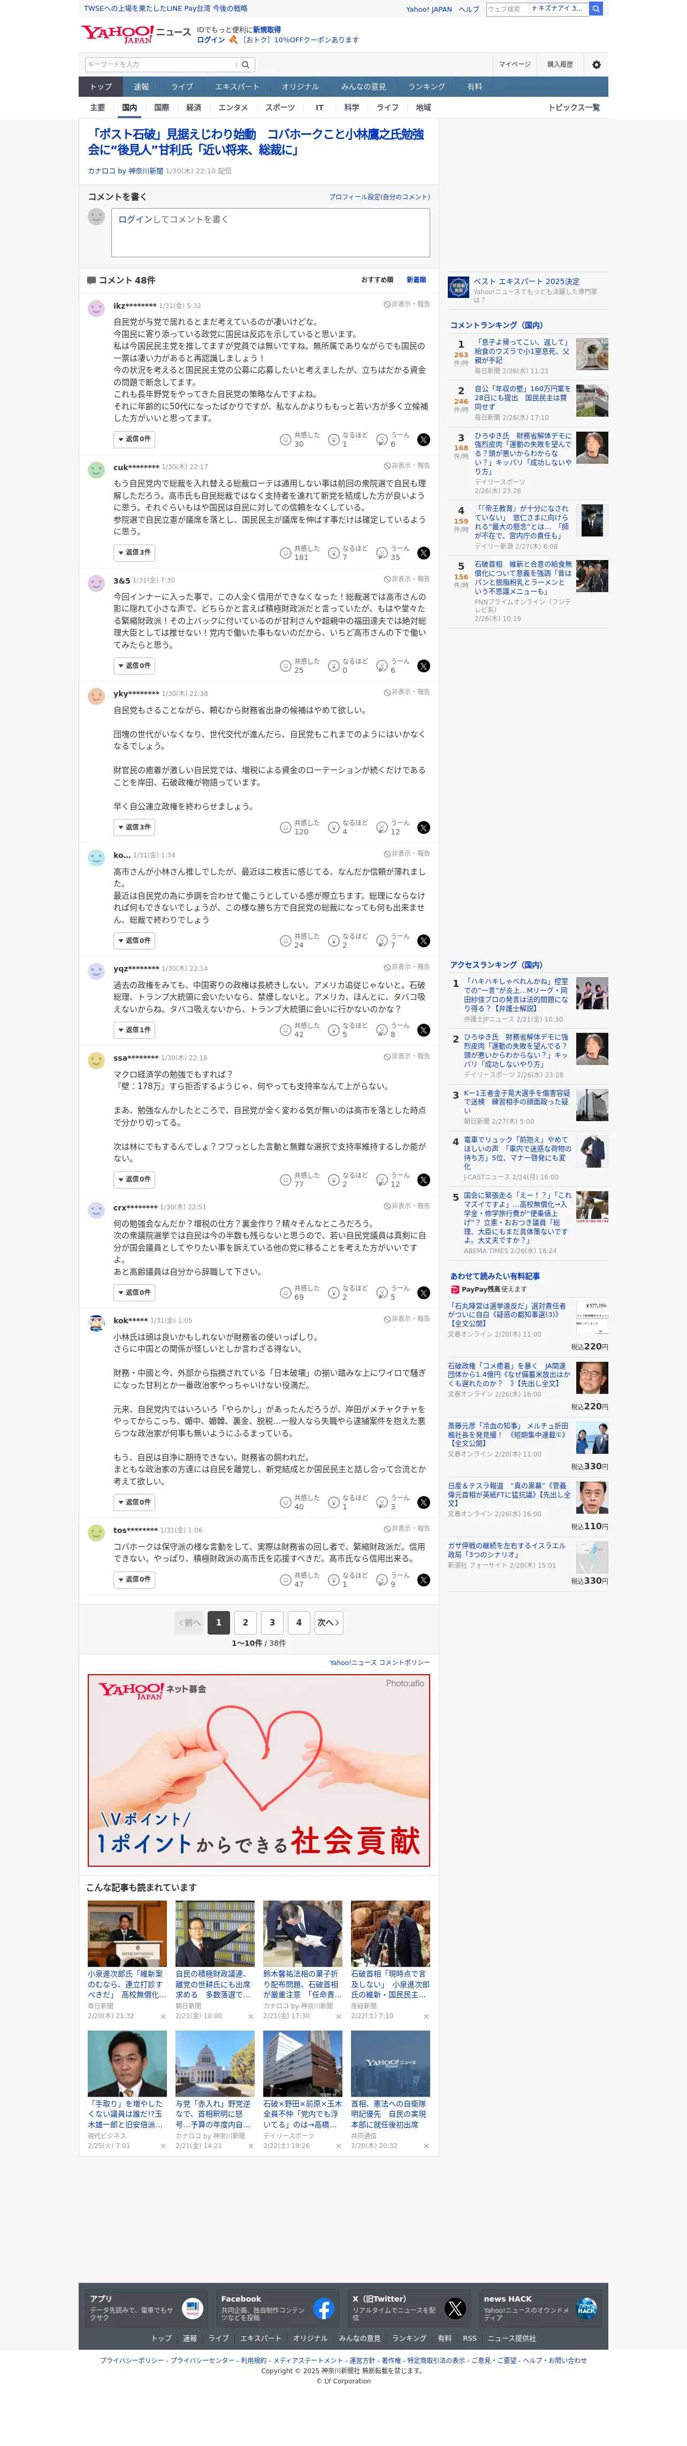Click the プライバシーポリシー footer link

tap(131, 2359)
